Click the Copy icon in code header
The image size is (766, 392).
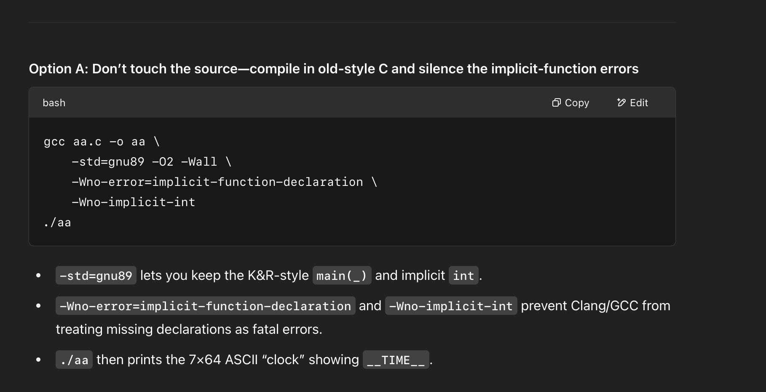[556, 102]
